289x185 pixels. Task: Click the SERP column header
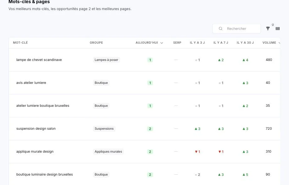[x=177, y=43]
